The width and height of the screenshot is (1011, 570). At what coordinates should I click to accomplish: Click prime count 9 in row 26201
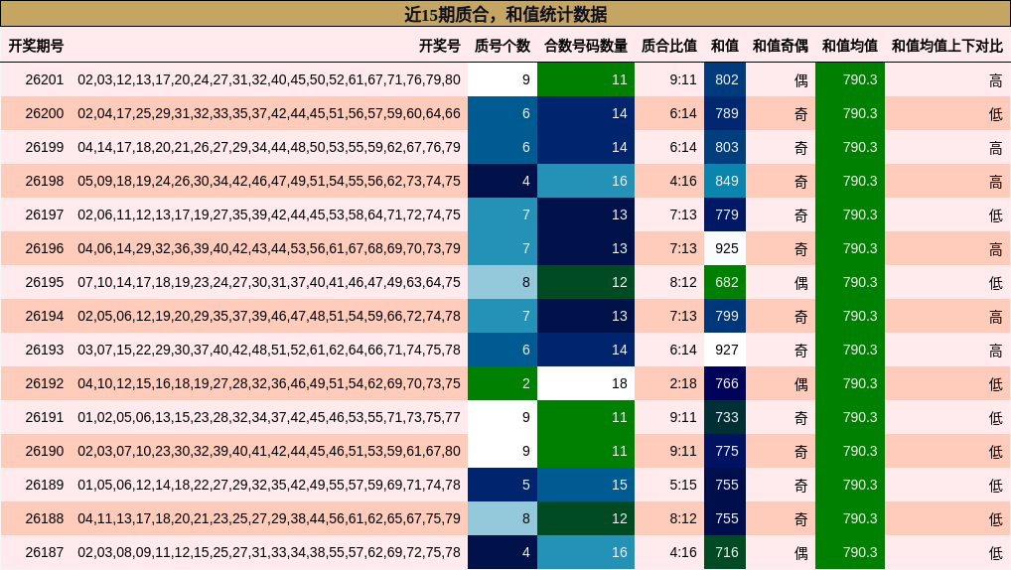tap(503, 80)
